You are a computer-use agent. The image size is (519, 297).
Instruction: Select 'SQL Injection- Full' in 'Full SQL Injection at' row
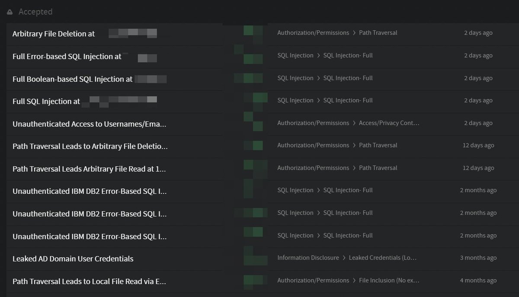click(x=348, y=100)
